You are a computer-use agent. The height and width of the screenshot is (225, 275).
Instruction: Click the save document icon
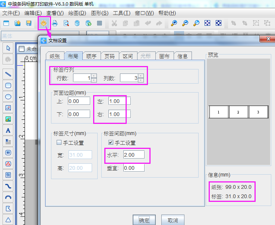pos(28,23)
